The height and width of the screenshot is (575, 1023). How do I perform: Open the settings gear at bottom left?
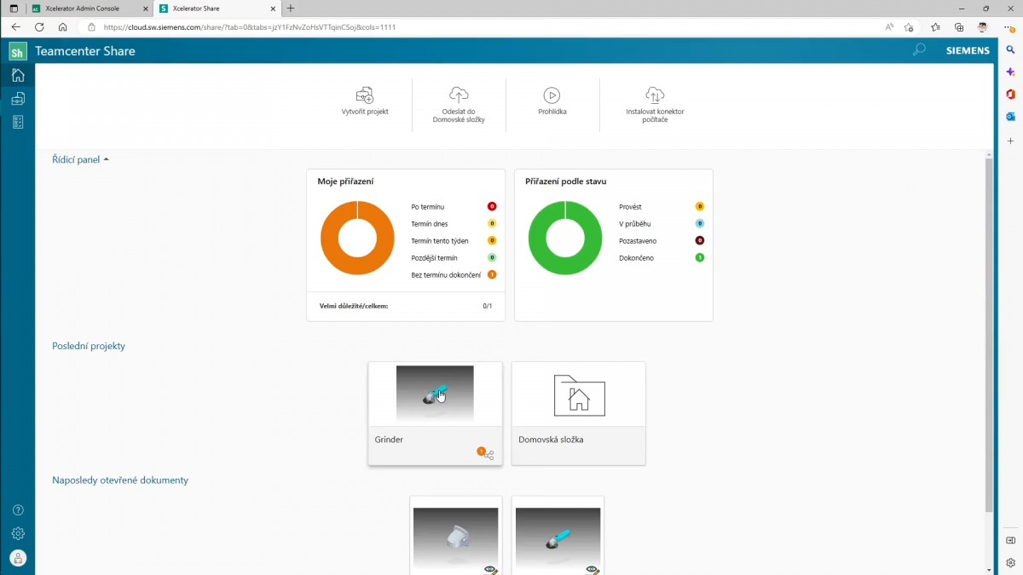pos(18,532)
